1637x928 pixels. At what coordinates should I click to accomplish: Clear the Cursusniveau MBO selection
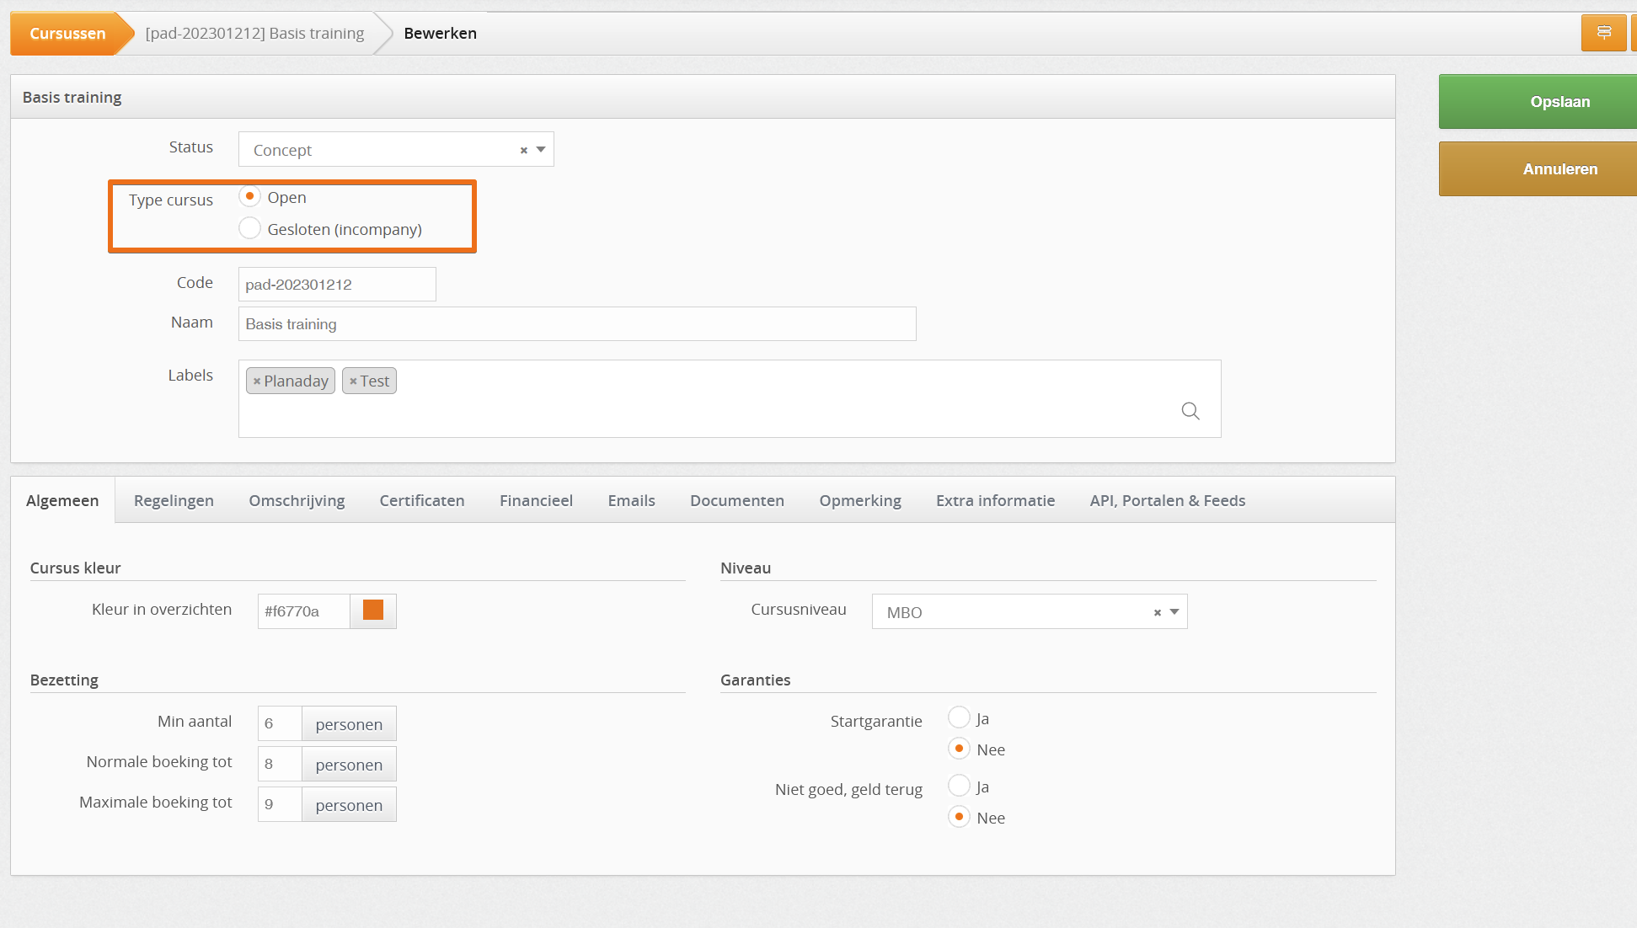click(1157, 612)
